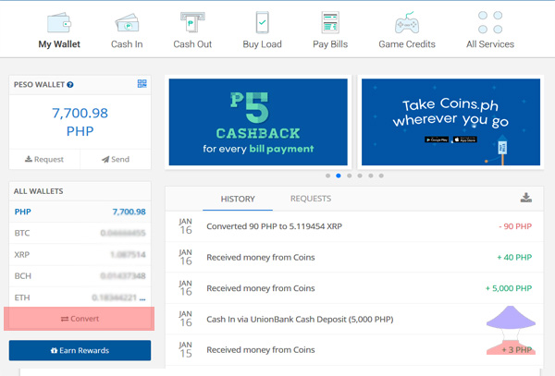Open the Converted 90 PHP to XRP transaction

(354, 226)
